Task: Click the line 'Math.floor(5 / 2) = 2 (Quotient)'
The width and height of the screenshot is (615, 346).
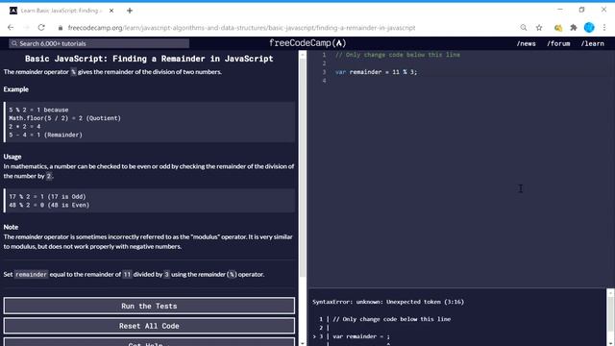Action: click(x=65, y=118)
